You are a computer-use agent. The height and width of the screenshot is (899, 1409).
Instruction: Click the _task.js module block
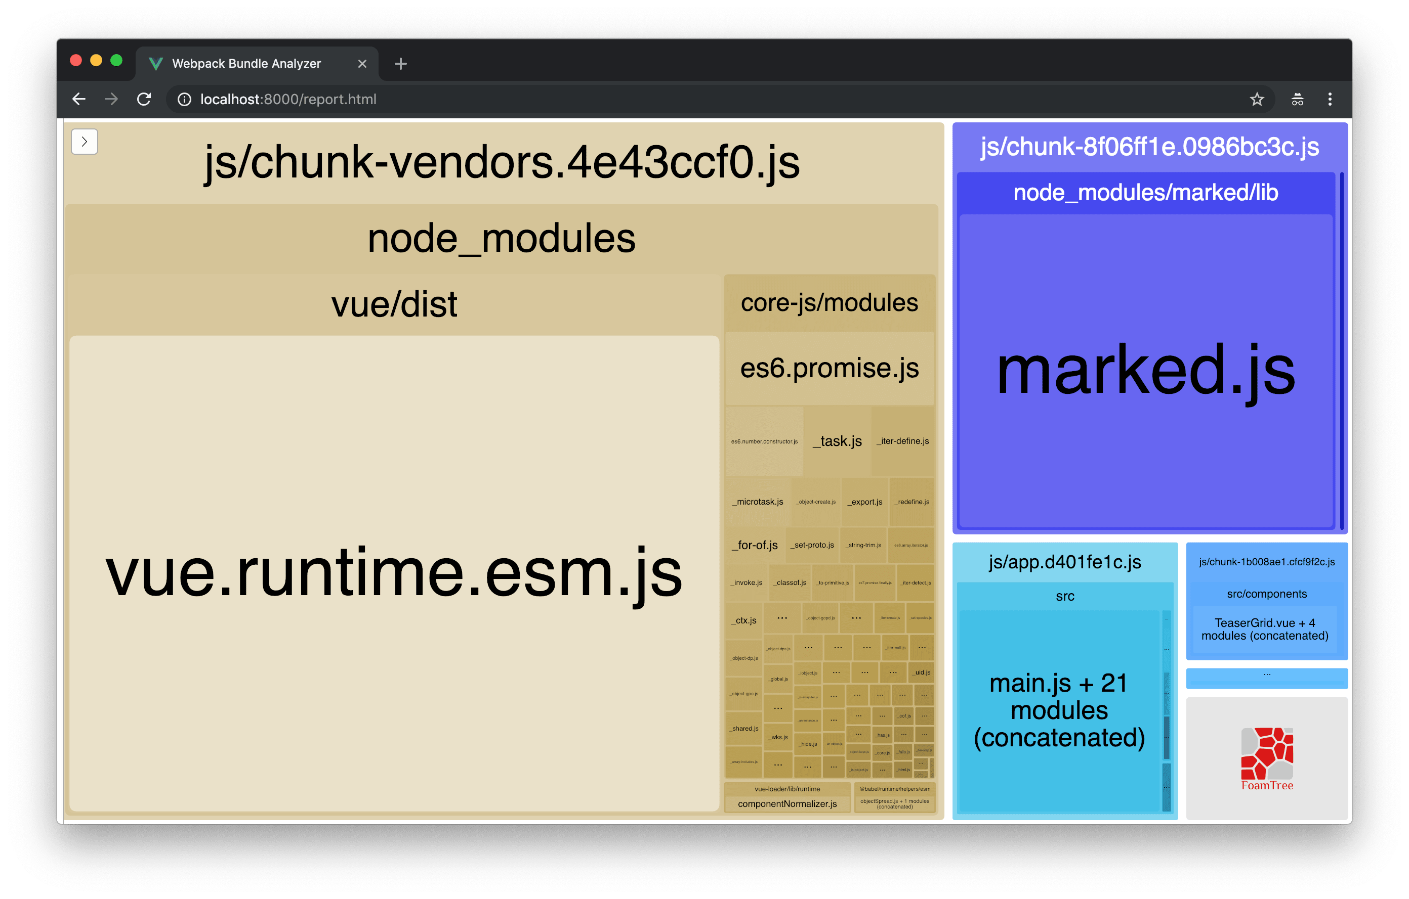pos(837,441)
